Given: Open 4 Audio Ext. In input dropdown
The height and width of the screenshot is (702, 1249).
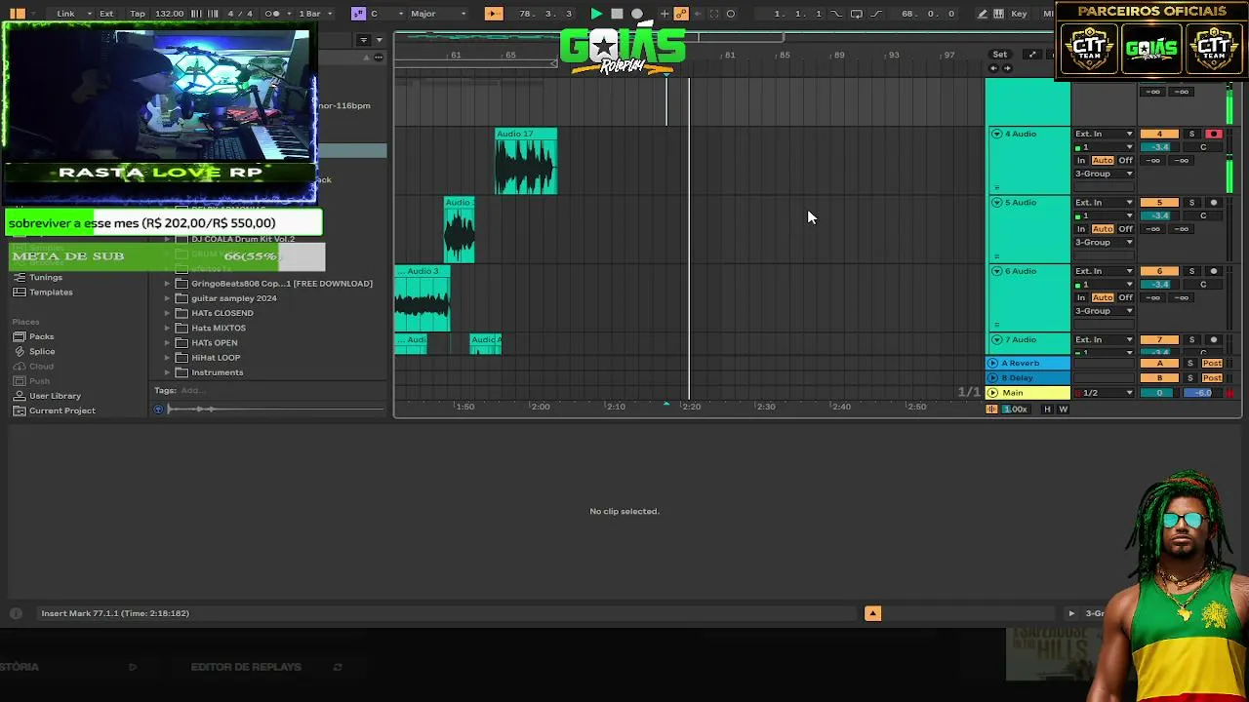Looking at the screenshot, I should click(1104, 134).
